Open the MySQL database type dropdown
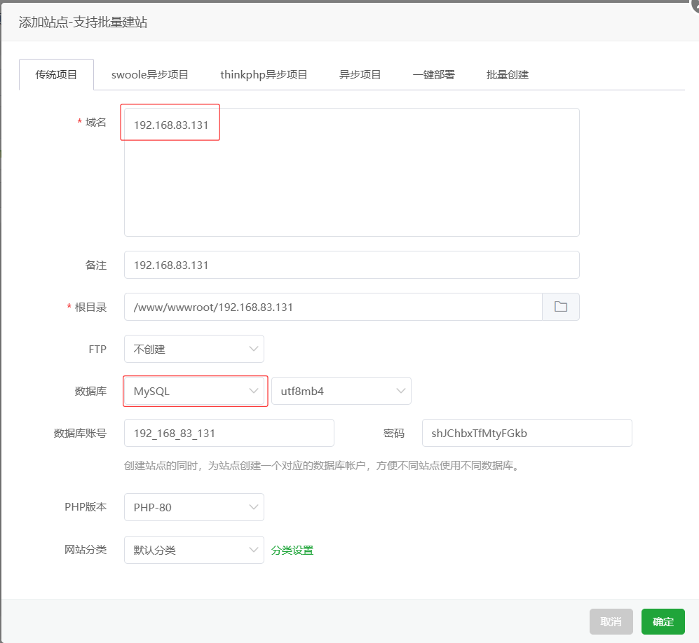Image resolution: width=699 pixels, height=643 pixels. tap(194, 391)
